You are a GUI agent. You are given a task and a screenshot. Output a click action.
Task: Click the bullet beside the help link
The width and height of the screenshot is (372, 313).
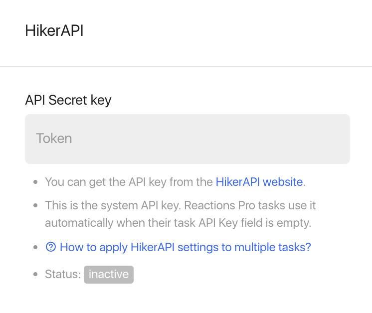(x=35, y=247)
